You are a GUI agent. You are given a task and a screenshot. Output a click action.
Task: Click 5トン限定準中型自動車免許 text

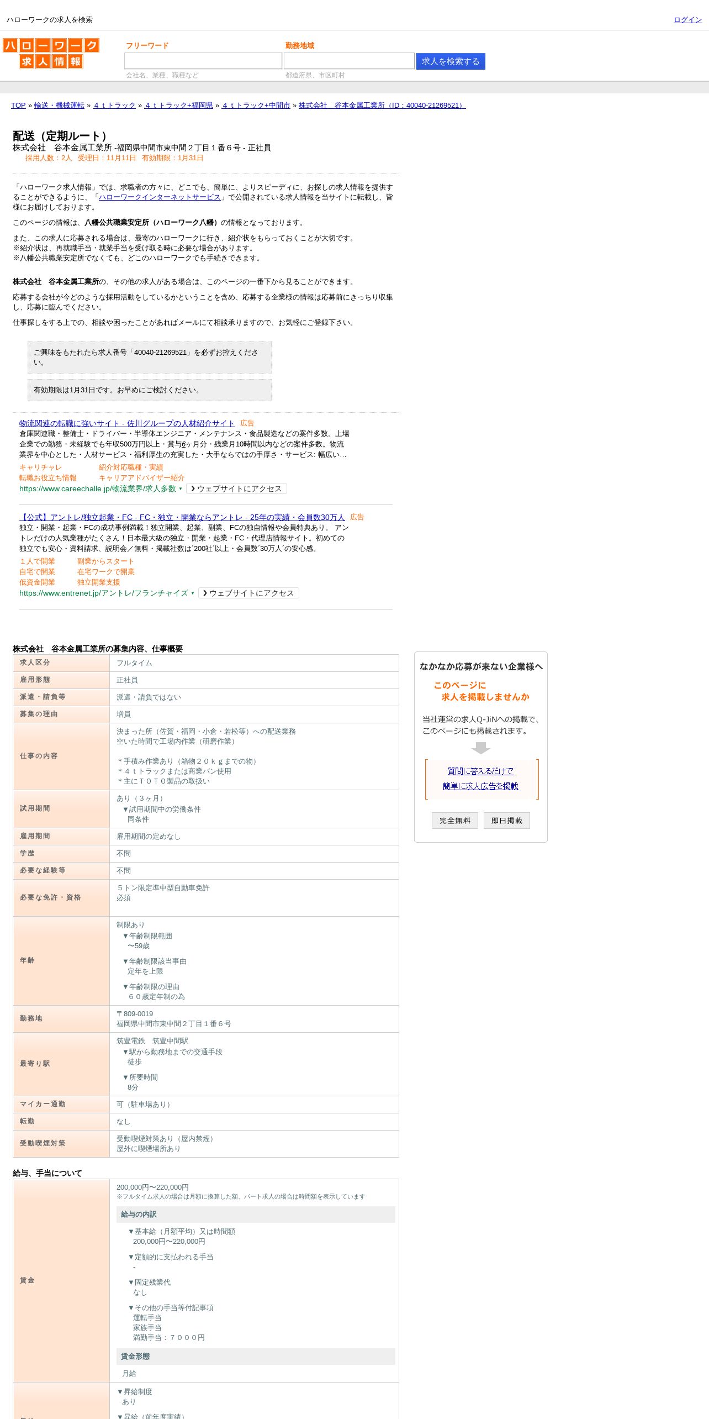[163, 888]
